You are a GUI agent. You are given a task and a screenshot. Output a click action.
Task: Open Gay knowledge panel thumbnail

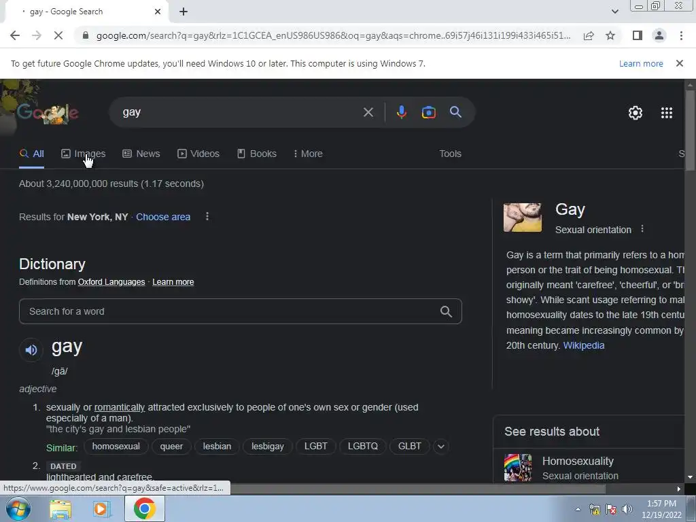523,217
